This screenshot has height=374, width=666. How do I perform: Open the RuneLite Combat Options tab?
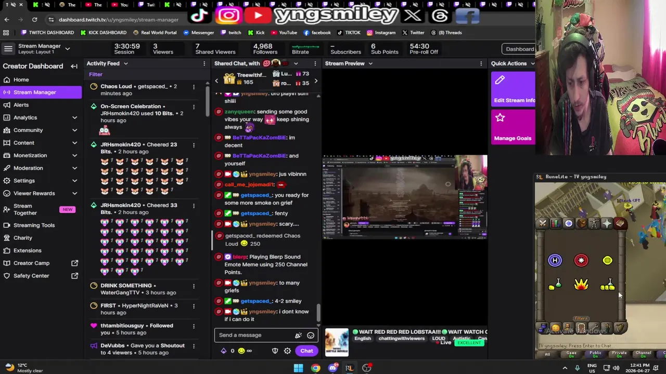[x=543, y=223]
